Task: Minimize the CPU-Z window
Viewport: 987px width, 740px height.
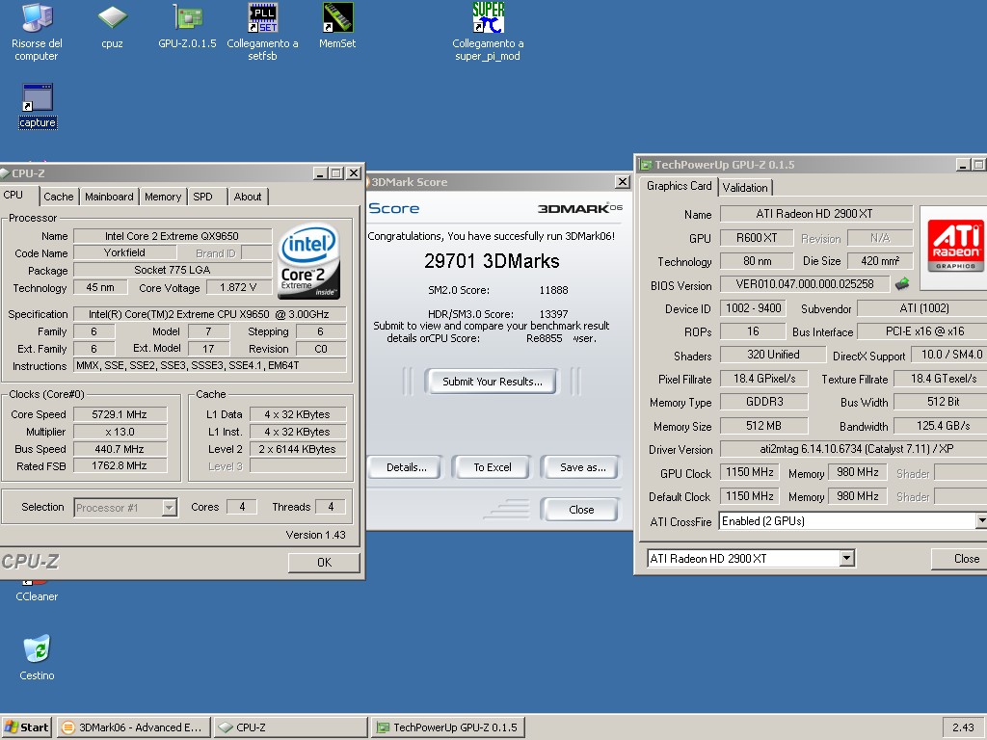Action: tap(320, 173)
